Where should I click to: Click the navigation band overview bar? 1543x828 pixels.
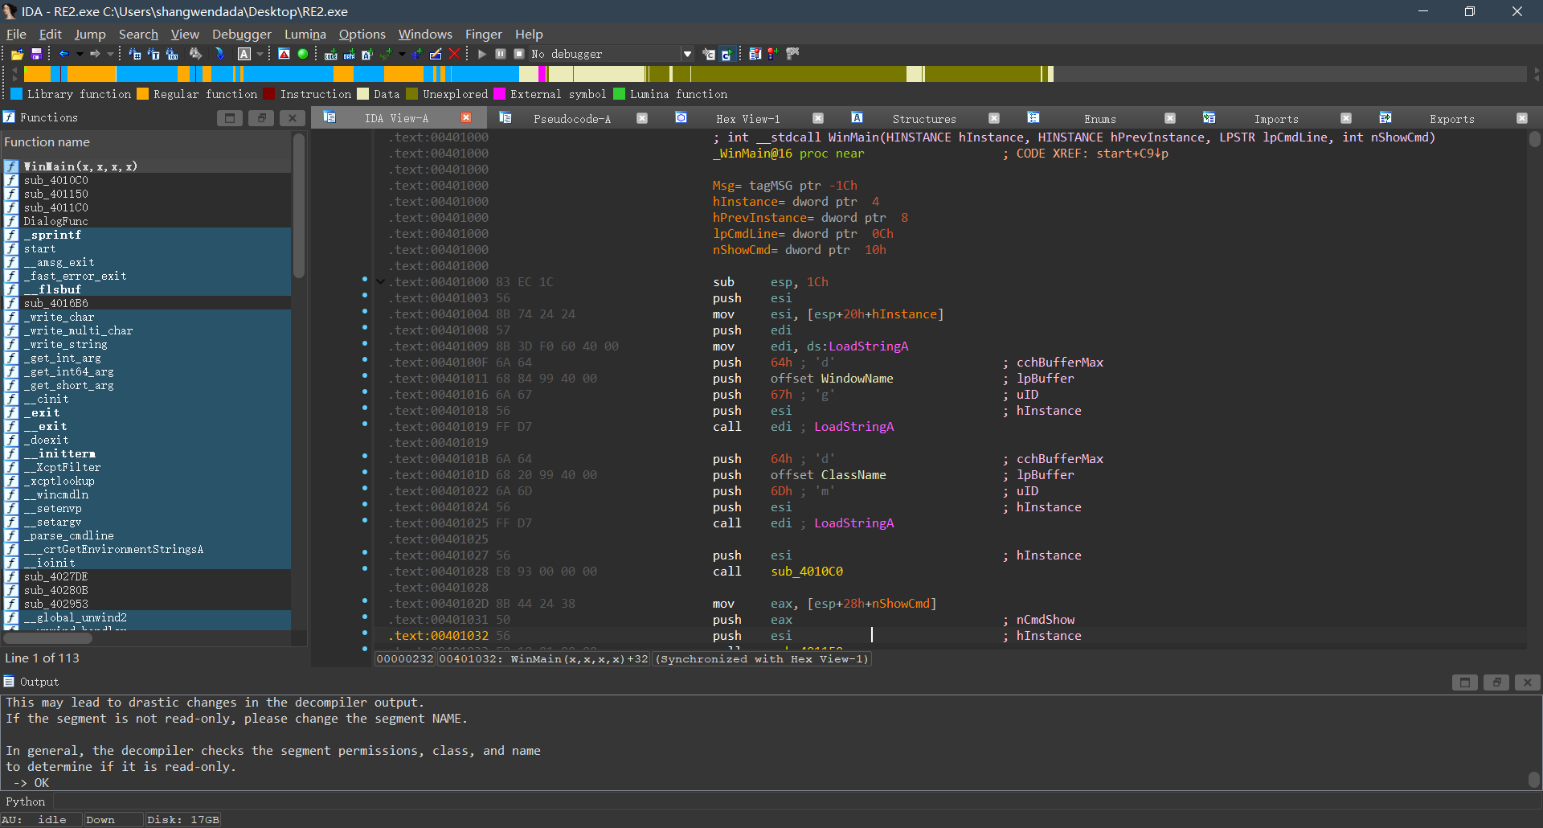pos(775,74)
